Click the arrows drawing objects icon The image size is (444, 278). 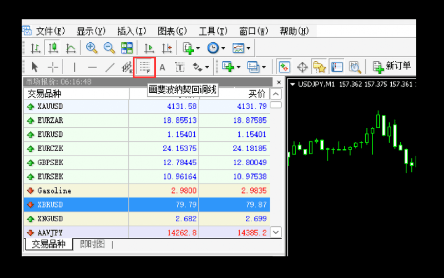198,67
